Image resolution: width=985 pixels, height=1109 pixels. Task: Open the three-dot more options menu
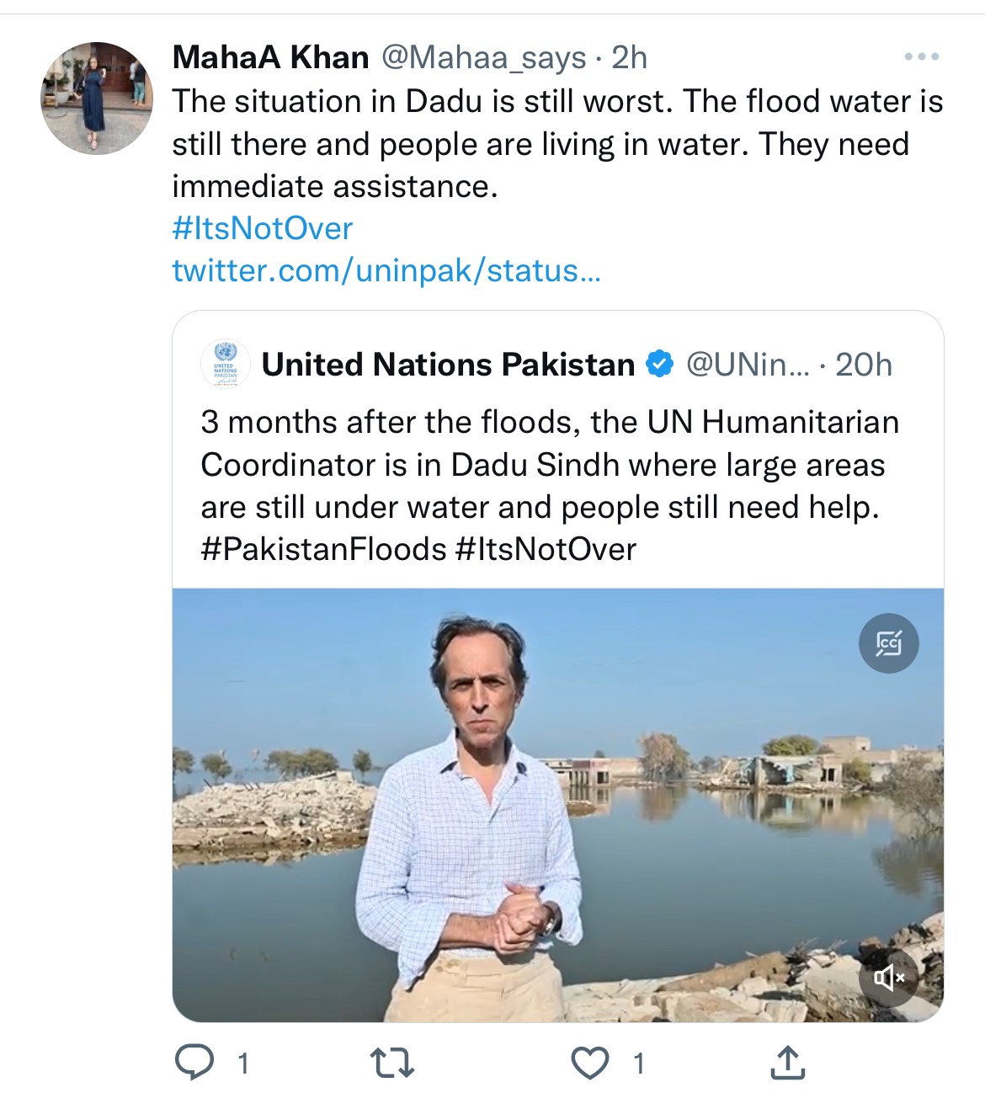pyautogui.click(x=921, y=57)
